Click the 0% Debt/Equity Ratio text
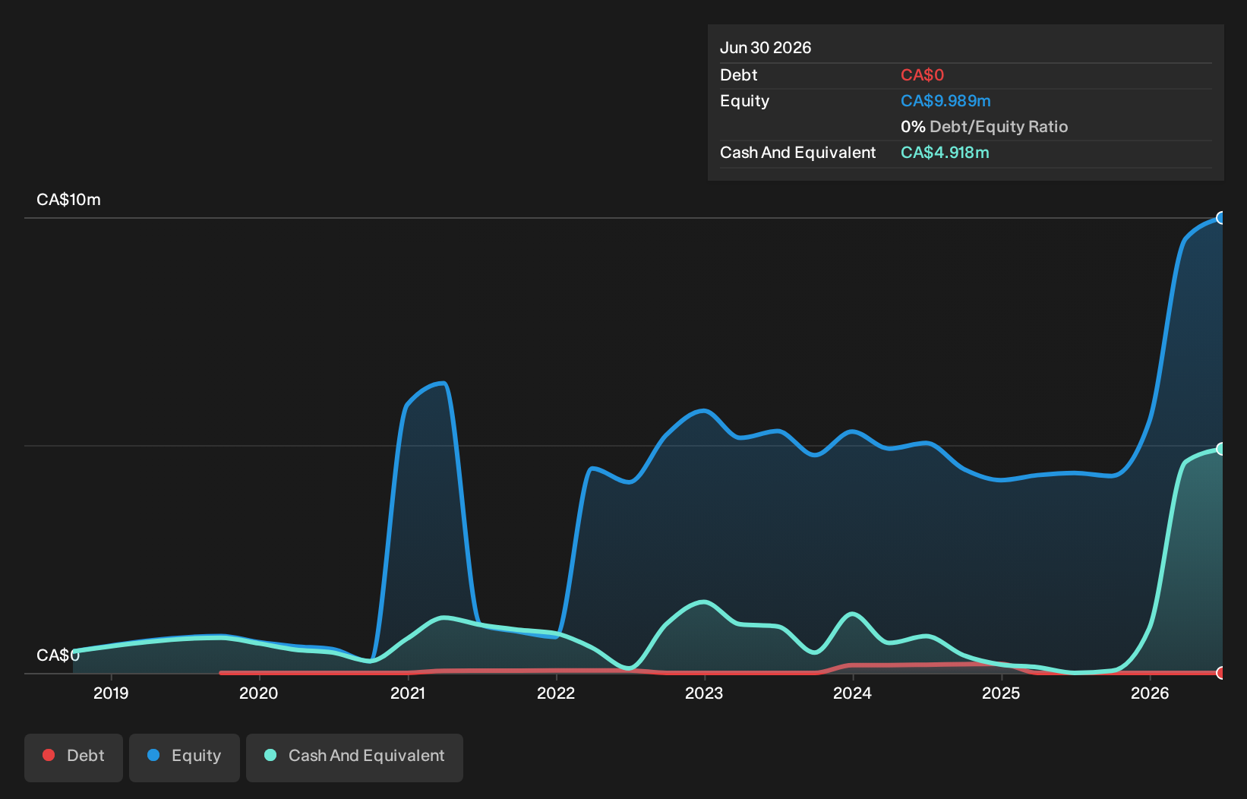This screenshot has width=1247, height=799. click(x=984, y=127)
